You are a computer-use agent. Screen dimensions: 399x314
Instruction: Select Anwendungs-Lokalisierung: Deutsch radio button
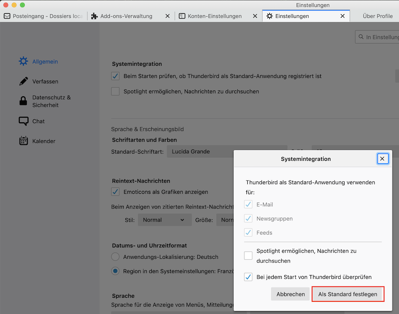coord(115,257)
